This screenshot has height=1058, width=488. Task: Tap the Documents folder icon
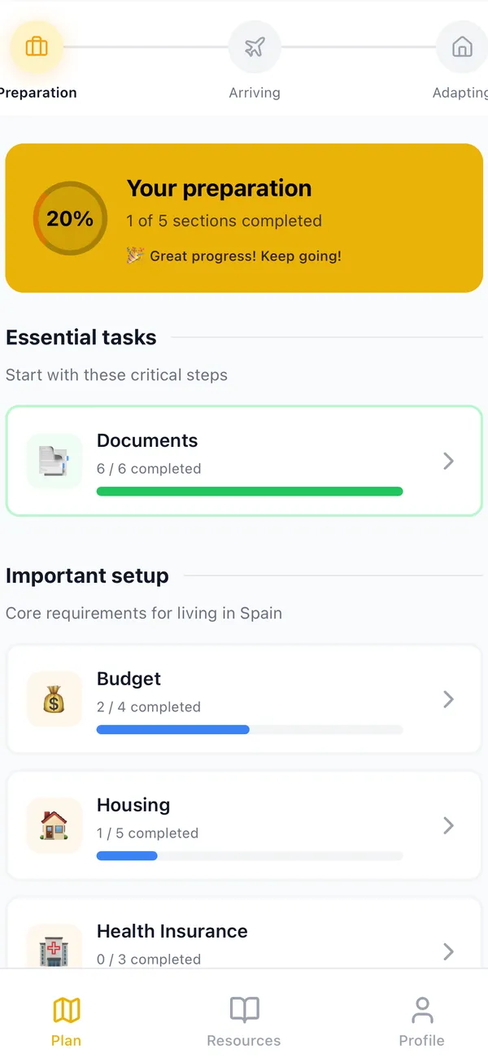click(54, 461)
